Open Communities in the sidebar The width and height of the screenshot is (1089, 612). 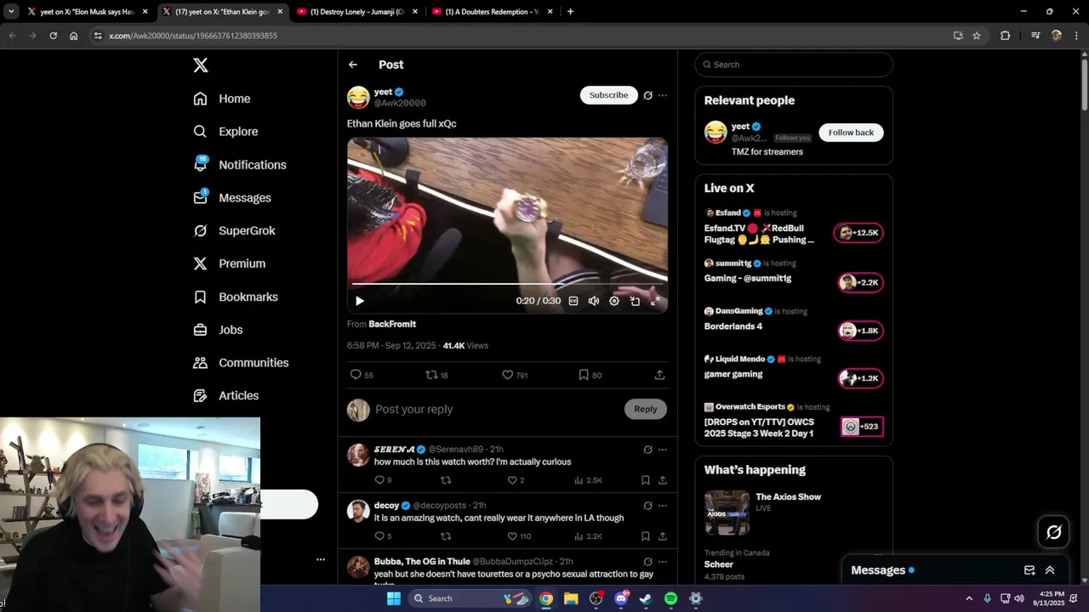(241, 363)
